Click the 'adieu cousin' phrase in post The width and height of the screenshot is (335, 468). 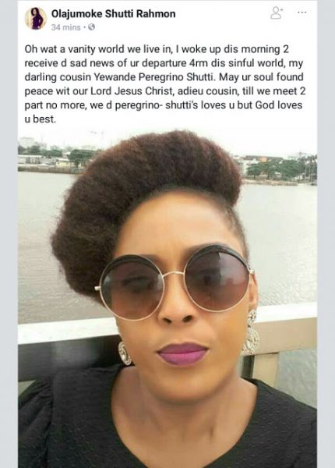coord(208,91)
